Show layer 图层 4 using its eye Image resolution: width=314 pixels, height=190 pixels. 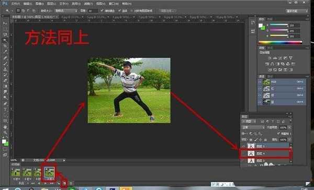pyautogui.click(x=244, y=153)
